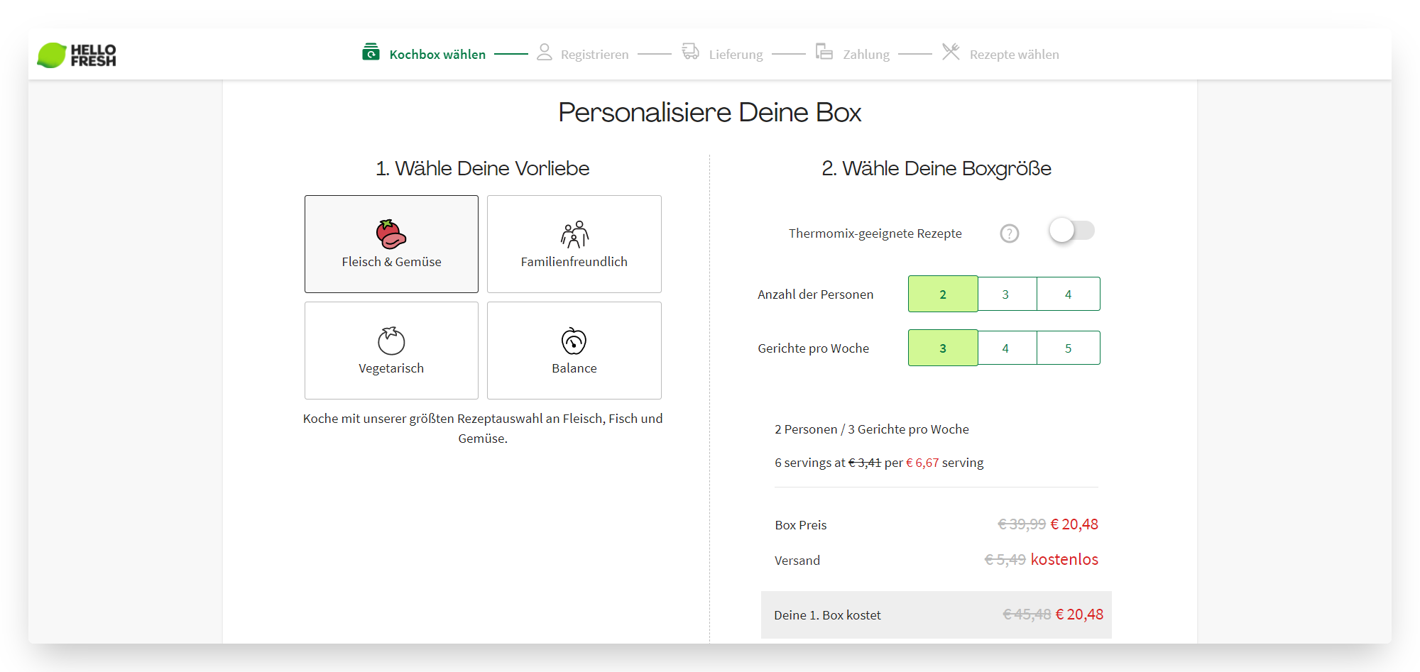Image resolution: width=1420 pixels, height=672 pixels.
Task: Click the HelloFresh lime logo
Action: [x=77, y=55]
